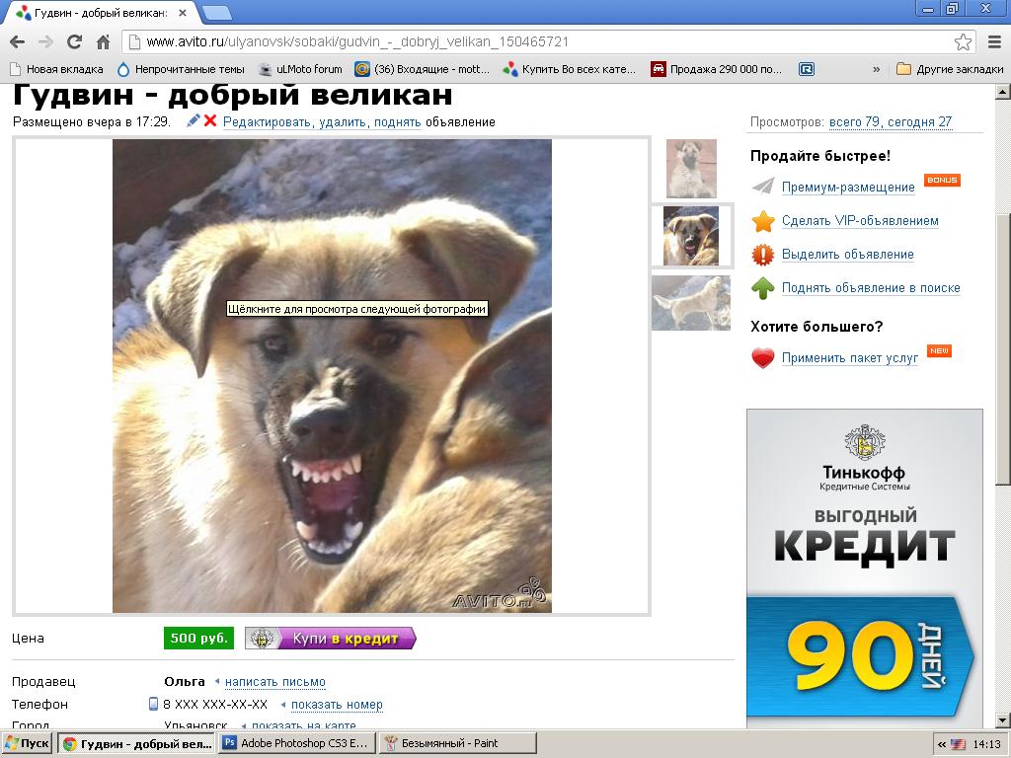This screenshot has height=758, width=1011.
Task: Reload the page with the refresh icon
Action: pyautogui.click(x=74, y=42)
